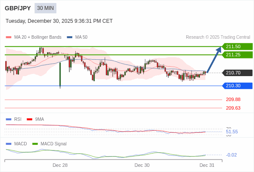Click the red 9MA legend swatch
The width and height of the screenshot is (254, 172).
coord(29,120)
